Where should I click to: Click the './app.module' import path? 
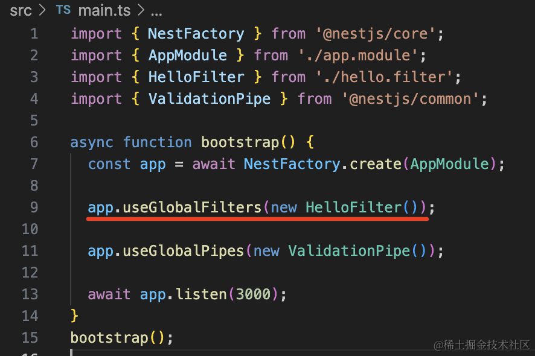coord(357,56)
